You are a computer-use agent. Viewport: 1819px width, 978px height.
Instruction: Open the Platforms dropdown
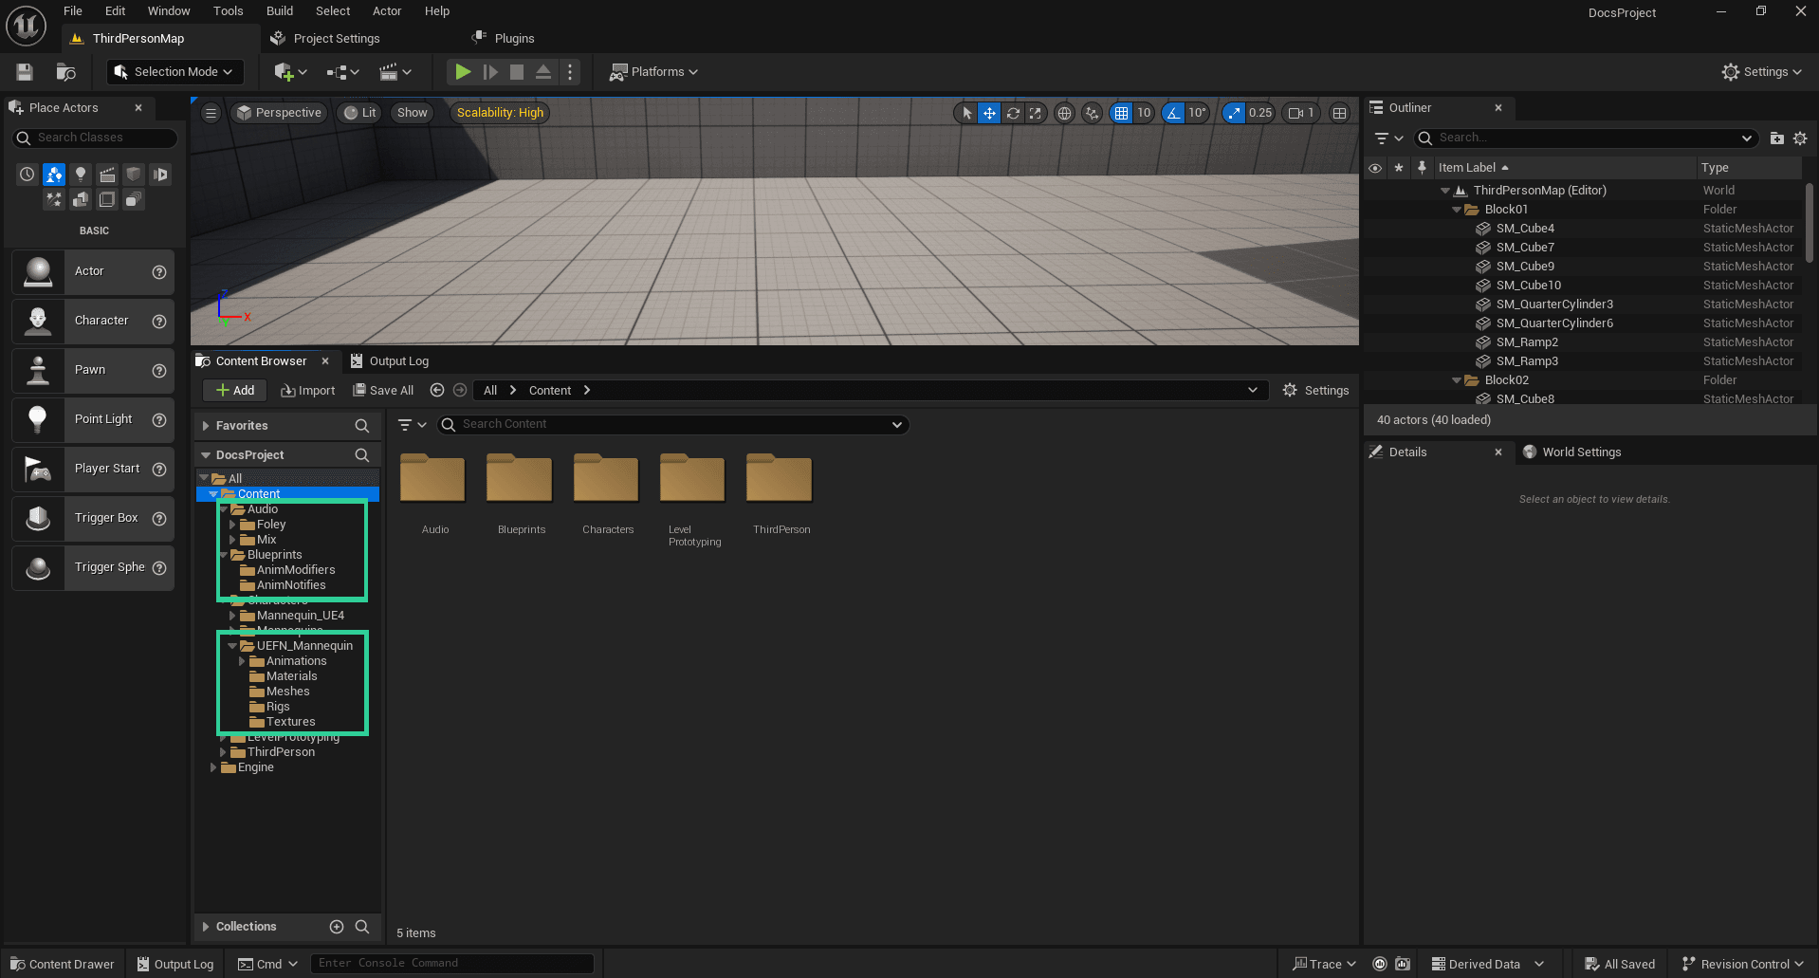point(654,72)
